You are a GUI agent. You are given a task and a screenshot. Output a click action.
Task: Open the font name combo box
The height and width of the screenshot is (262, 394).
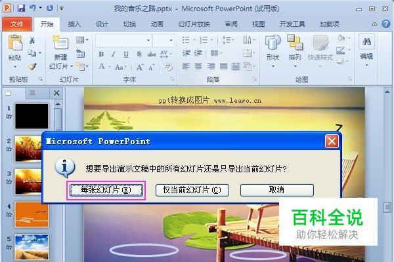(123, 40)
